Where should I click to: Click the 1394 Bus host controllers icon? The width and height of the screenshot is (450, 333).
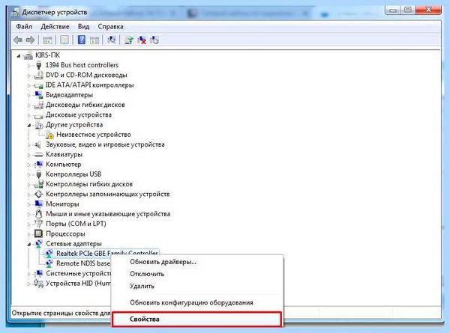39,65
